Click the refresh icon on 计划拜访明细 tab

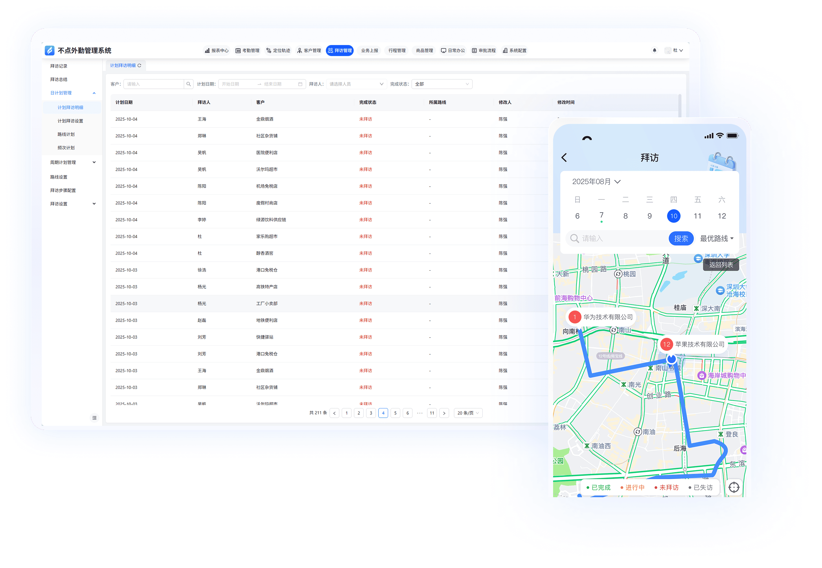coord(140,65)
